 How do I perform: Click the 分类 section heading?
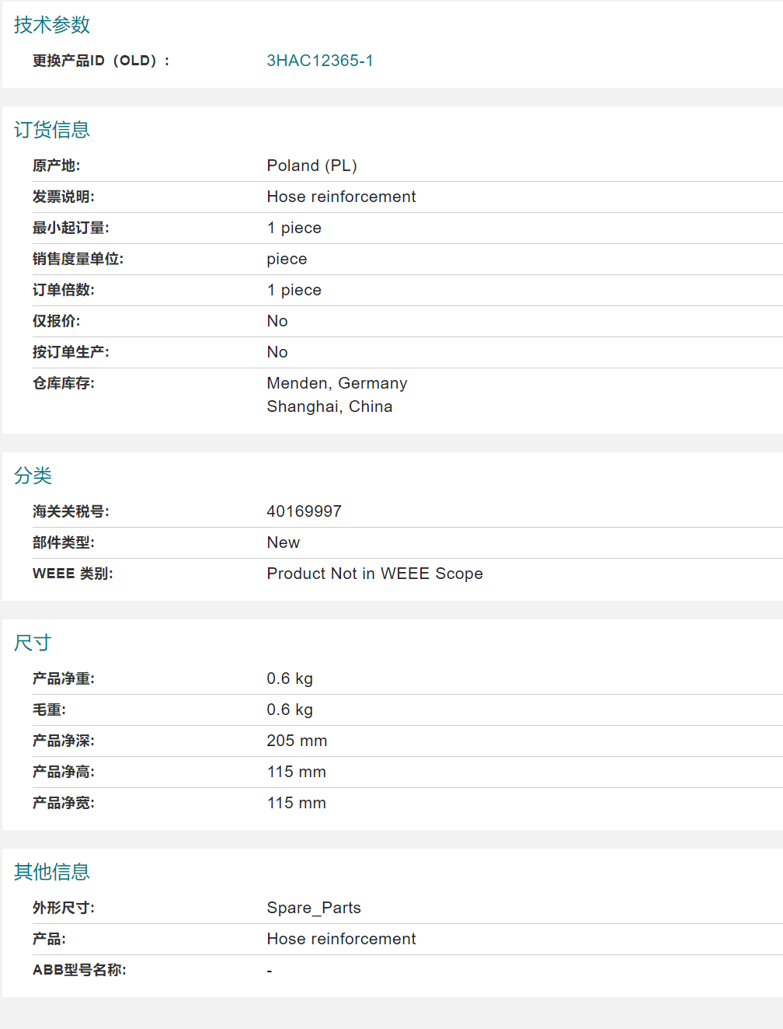(x=33, y=476)
